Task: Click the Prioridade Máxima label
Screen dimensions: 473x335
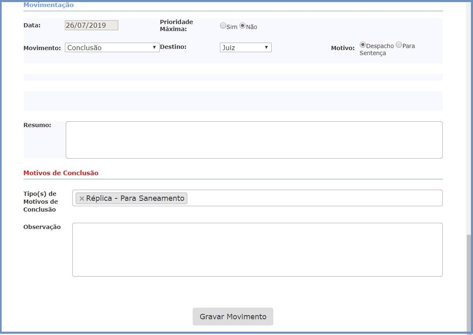Action: (176, 25)
